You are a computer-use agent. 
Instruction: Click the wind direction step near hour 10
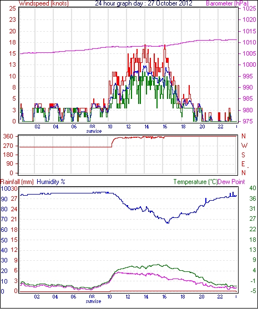pyautogui.click(x=113, y=142)
